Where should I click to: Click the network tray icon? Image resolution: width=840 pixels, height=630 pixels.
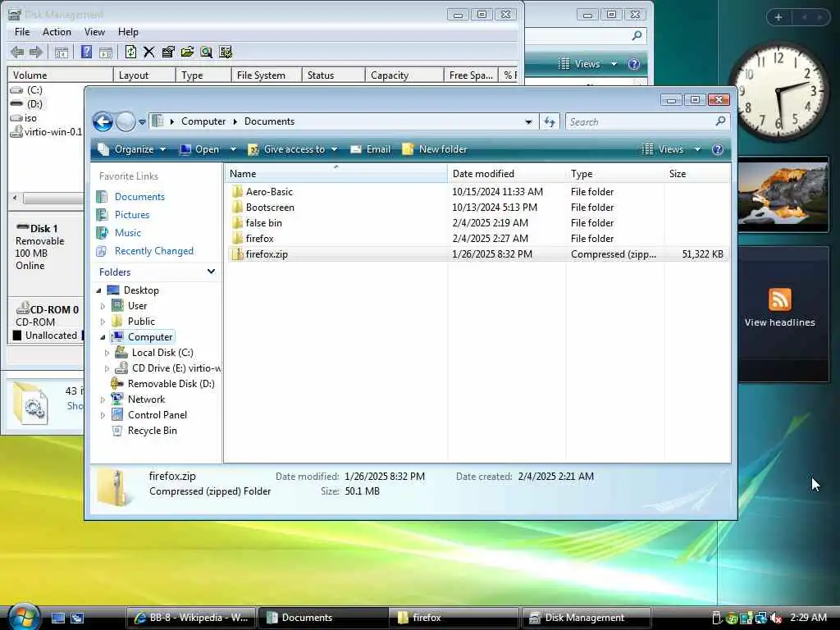click(760, 618)
